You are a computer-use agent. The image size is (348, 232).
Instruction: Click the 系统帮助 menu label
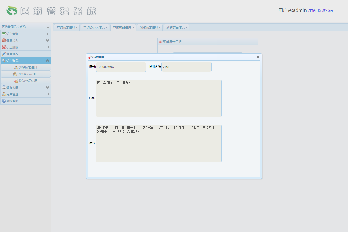(12, 101)
